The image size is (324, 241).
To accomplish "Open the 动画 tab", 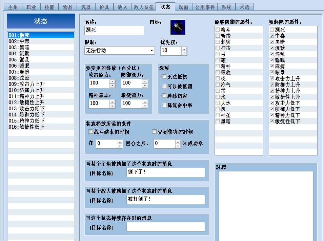I will coord(184,7).
